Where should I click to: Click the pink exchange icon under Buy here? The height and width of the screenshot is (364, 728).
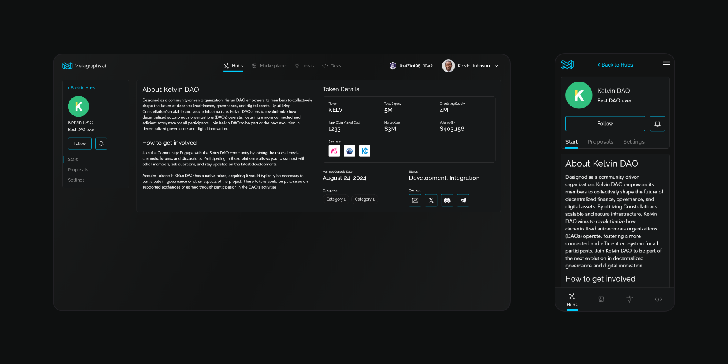click(334, 151)
